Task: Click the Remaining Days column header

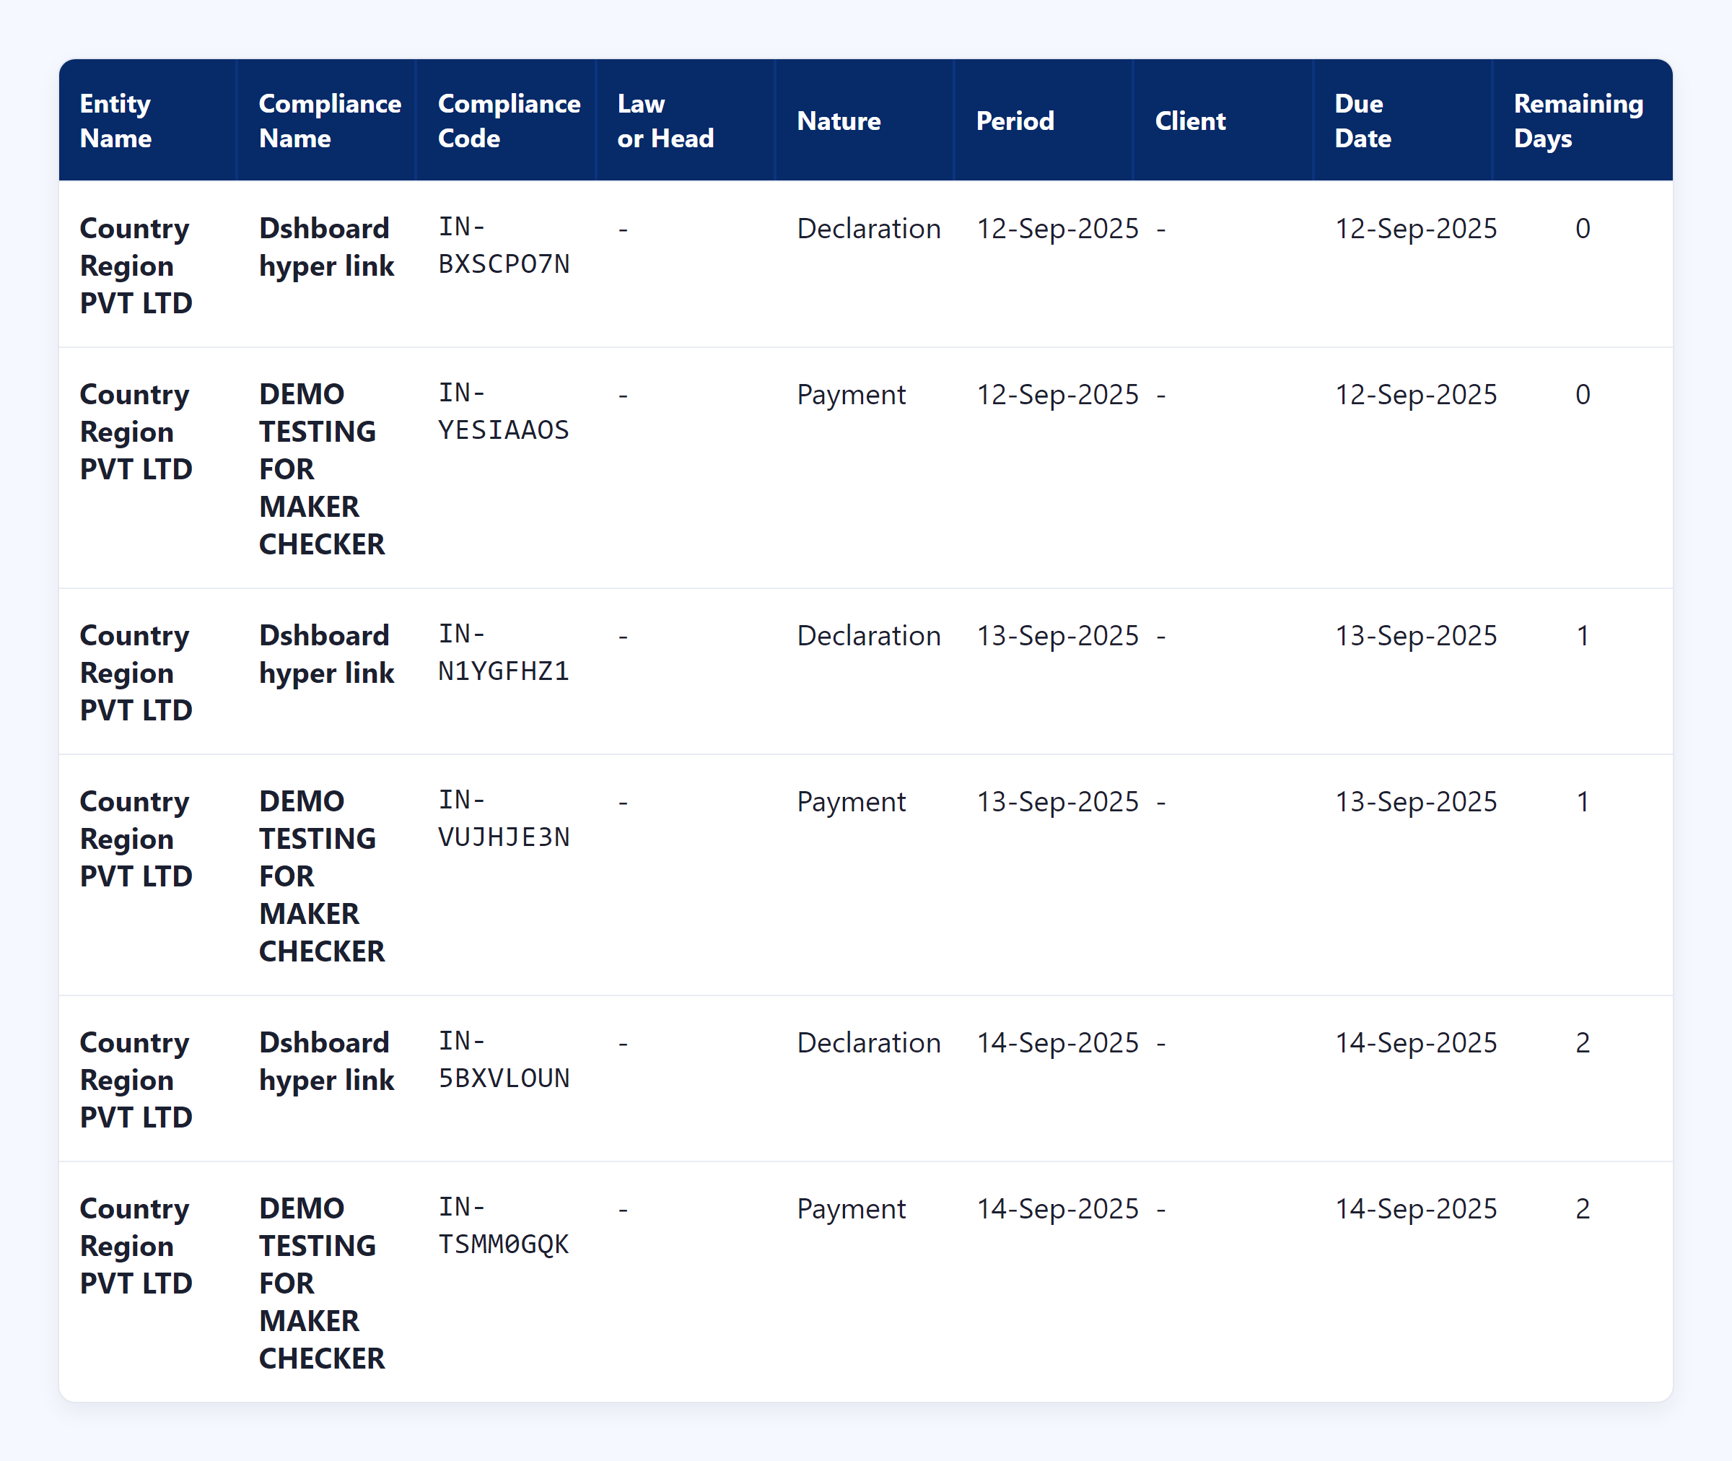Action: click(x=1577, y=121)
